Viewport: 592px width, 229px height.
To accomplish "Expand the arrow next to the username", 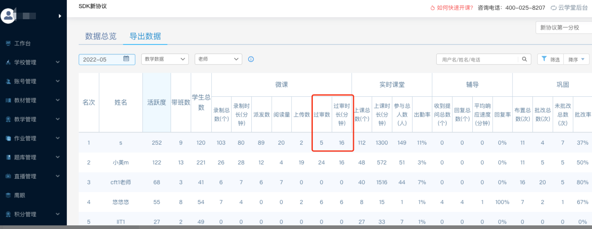I will (60, 16).
